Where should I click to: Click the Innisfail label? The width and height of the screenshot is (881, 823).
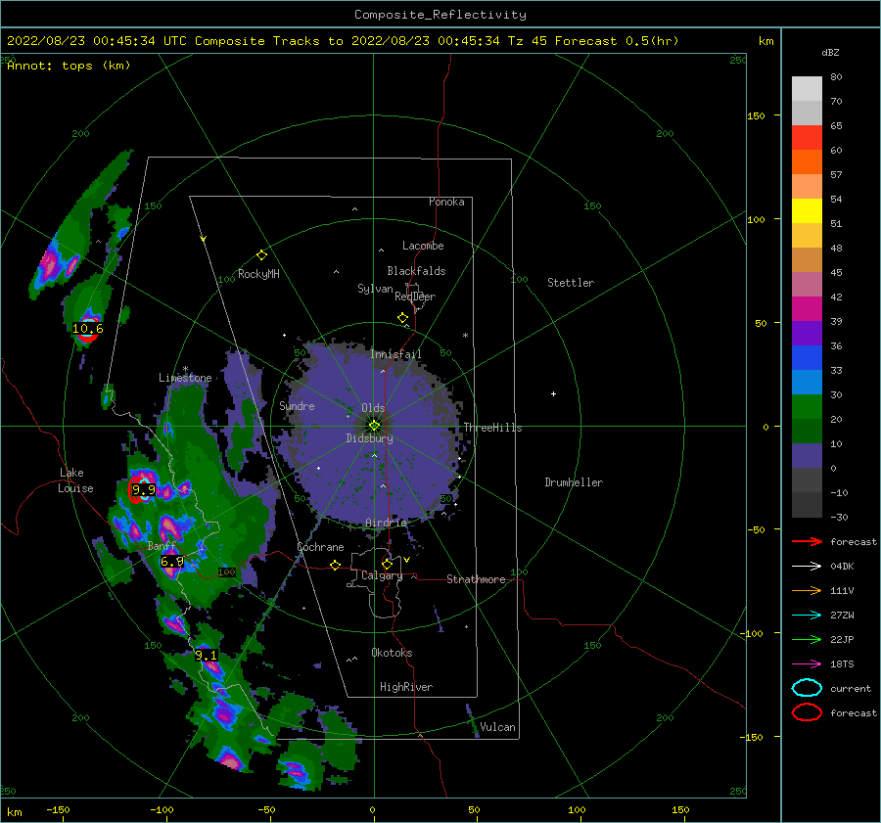tap(395, 354)
